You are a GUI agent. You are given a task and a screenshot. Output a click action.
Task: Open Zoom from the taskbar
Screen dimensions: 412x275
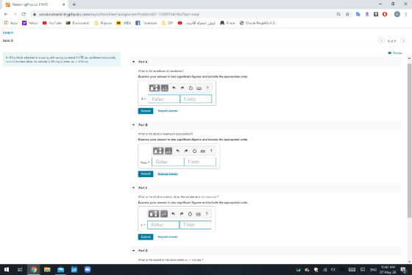pyautogui.click(x=88, y=269)
